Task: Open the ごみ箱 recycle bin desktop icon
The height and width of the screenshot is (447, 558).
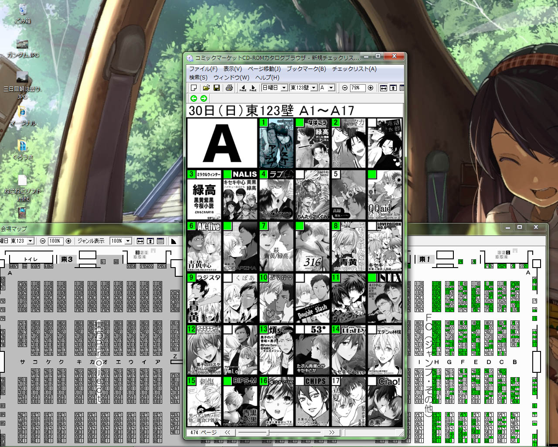Action: pyautogui.click(x=23, y=14)
